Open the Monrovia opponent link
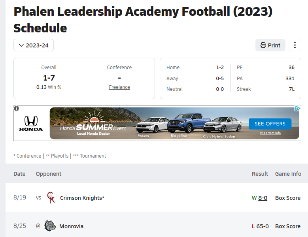 click(x=71, y=226)
